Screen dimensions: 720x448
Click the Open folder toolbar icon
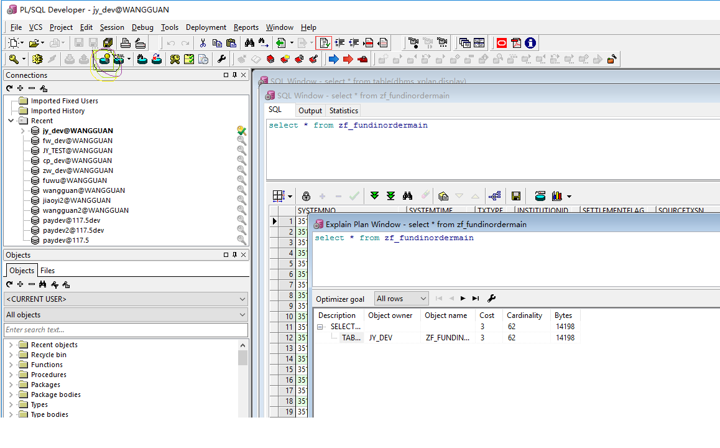34,43
